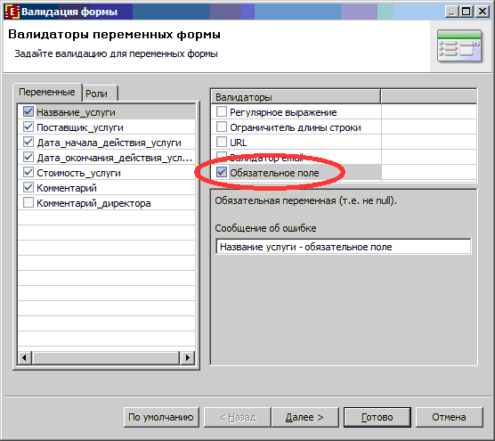The width and height of the screenshot is (495, 441).
Task: Click the Сообщение об ошибке text field
Action: 343,247
